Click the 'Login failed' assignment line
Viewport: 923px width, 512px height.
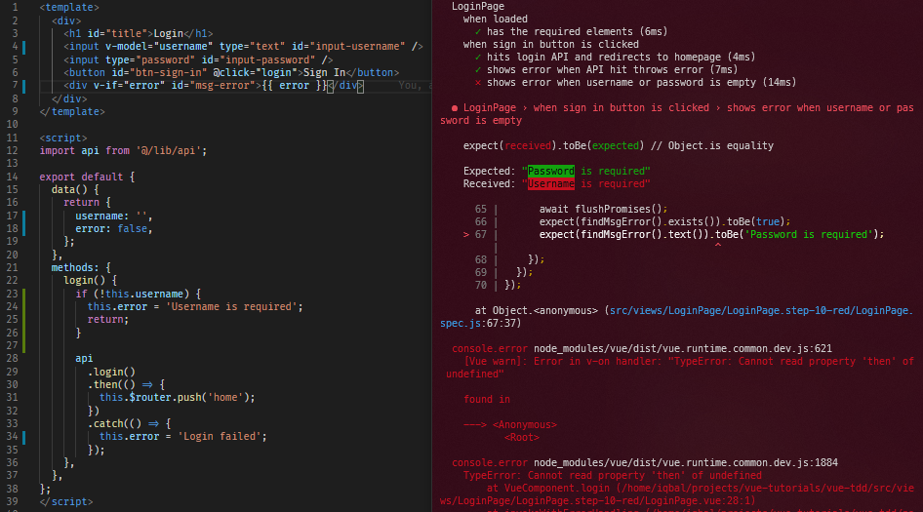183,437
